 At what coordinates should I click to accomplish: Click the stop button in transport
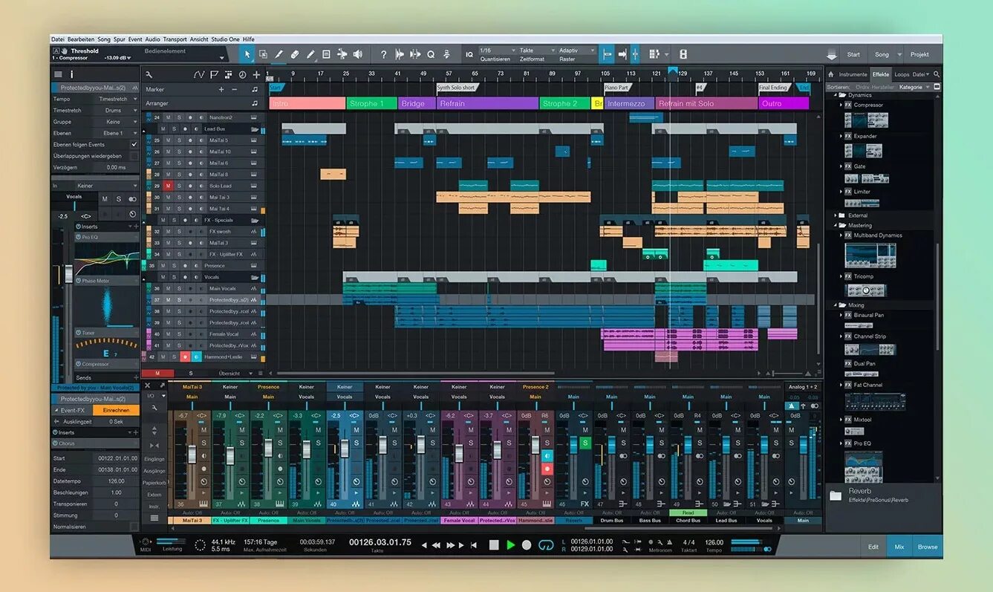pos(493,544)
